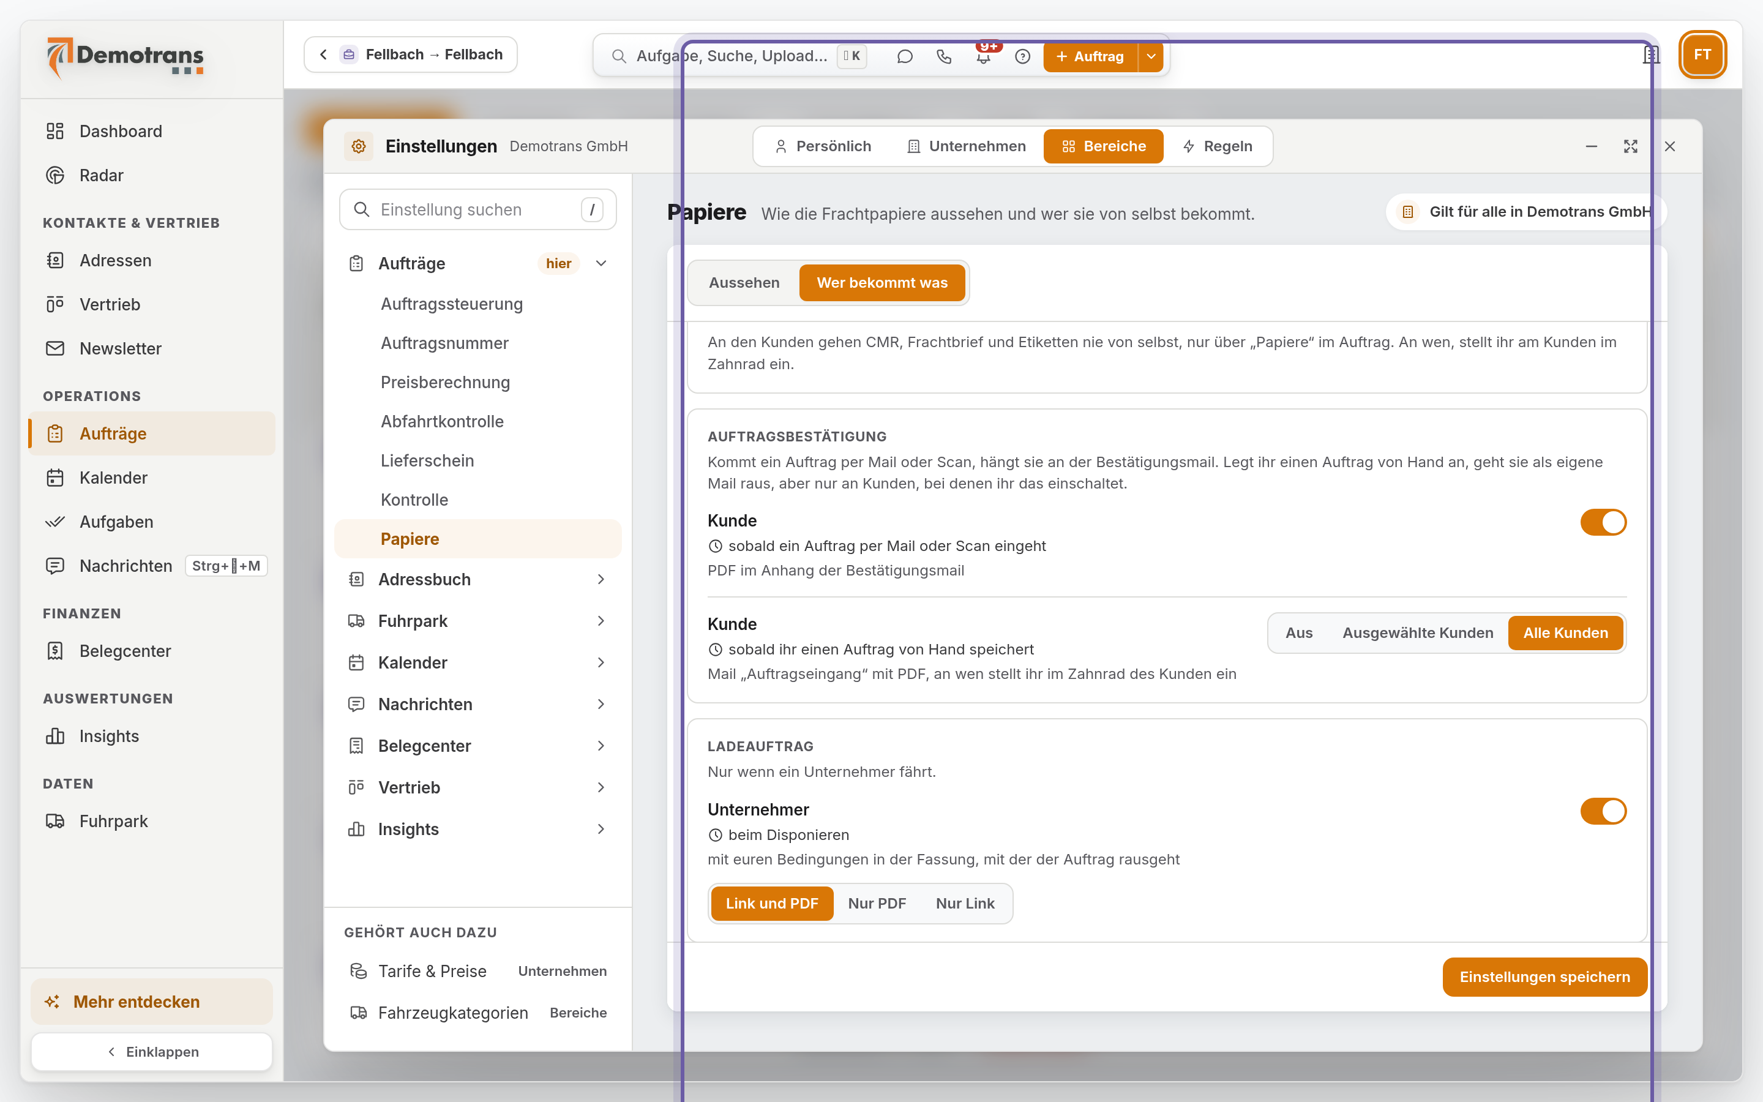This screenshot has width=1763, height=1102.
Task: Click the help question mark icon
Action: (1023, 56)
